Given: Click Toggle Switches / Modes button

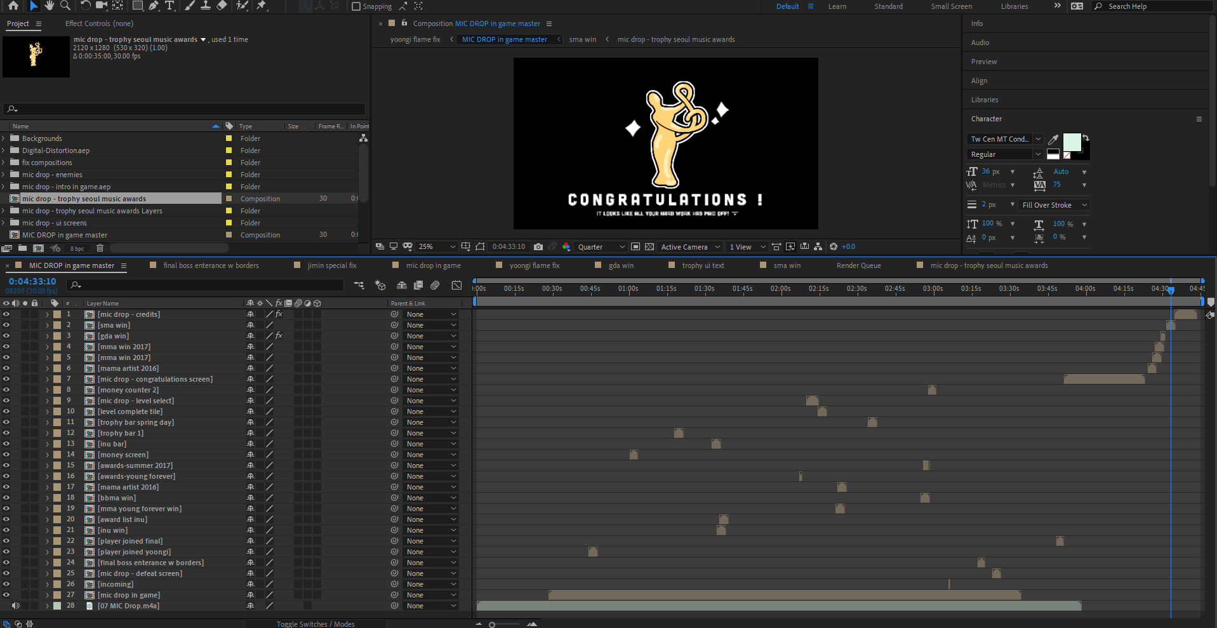Looking at the screenshot, I should (x=316, y=624).
